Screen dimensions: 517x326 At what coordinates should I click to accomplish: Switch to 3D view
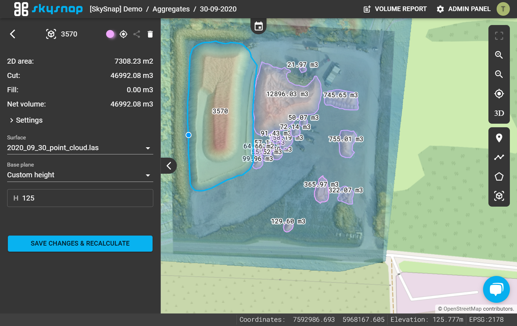[x=499, y=113]
